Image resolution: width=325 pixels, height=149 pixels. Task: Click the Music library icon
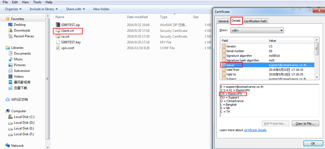[x=11, y=59]
